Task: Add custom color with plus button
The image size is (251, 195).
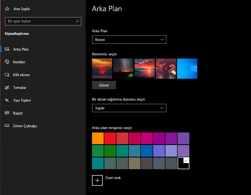Action: (x=97, y=180)
